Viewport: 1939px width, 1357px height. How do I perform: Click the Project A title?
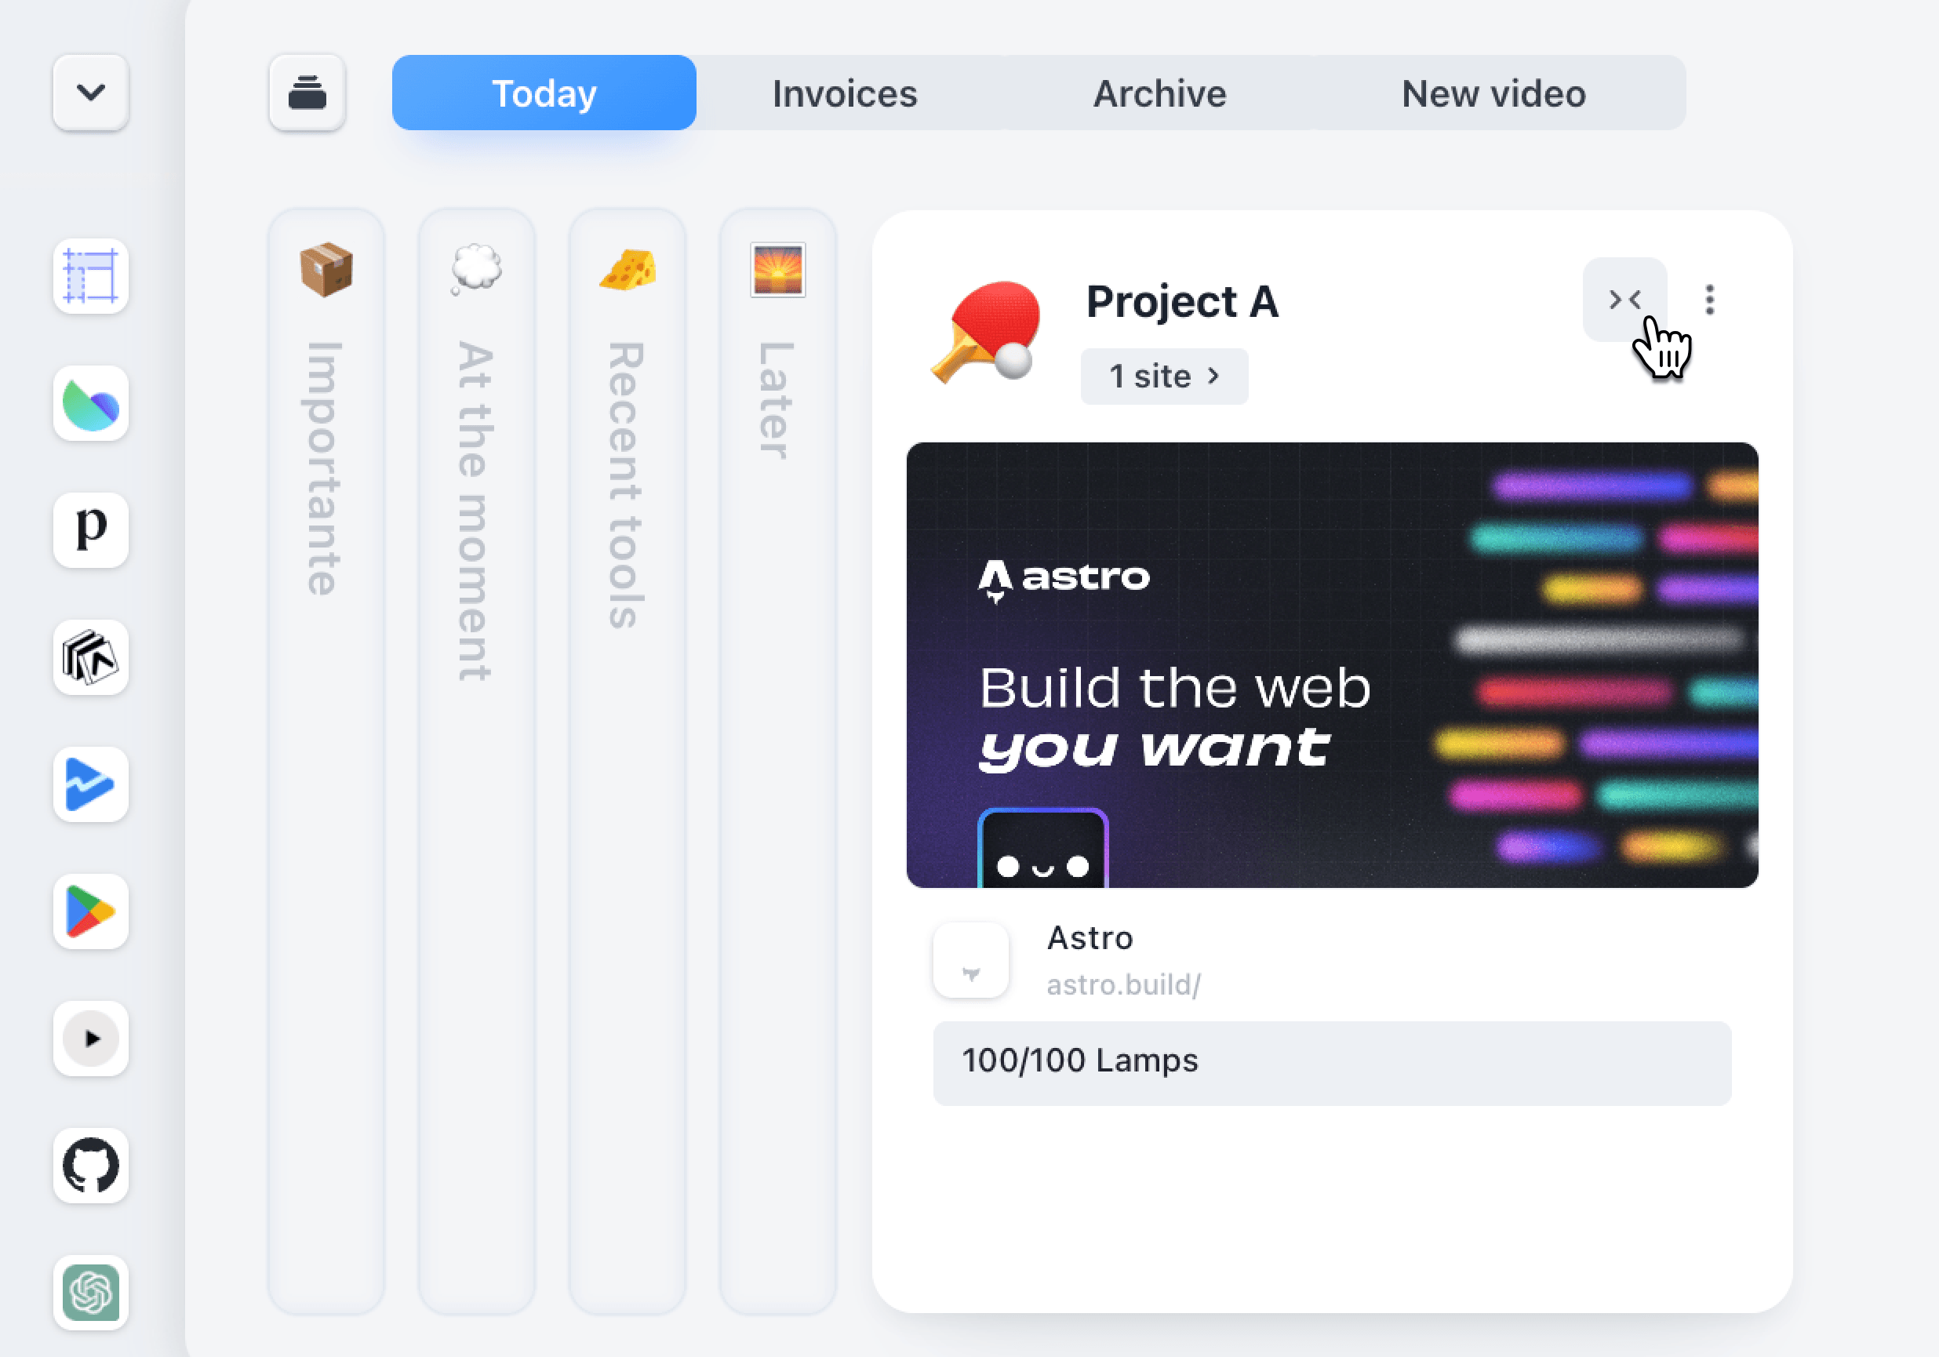[x=1181, y=301]
